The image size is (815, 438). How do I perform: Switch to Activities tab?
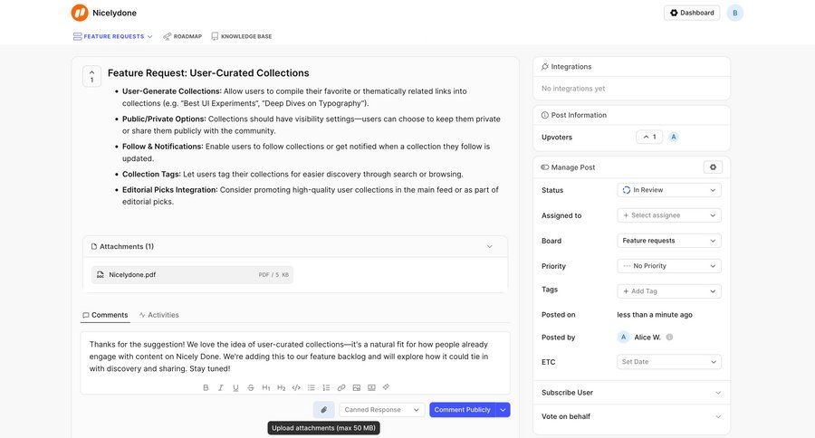tap(159, 315)
